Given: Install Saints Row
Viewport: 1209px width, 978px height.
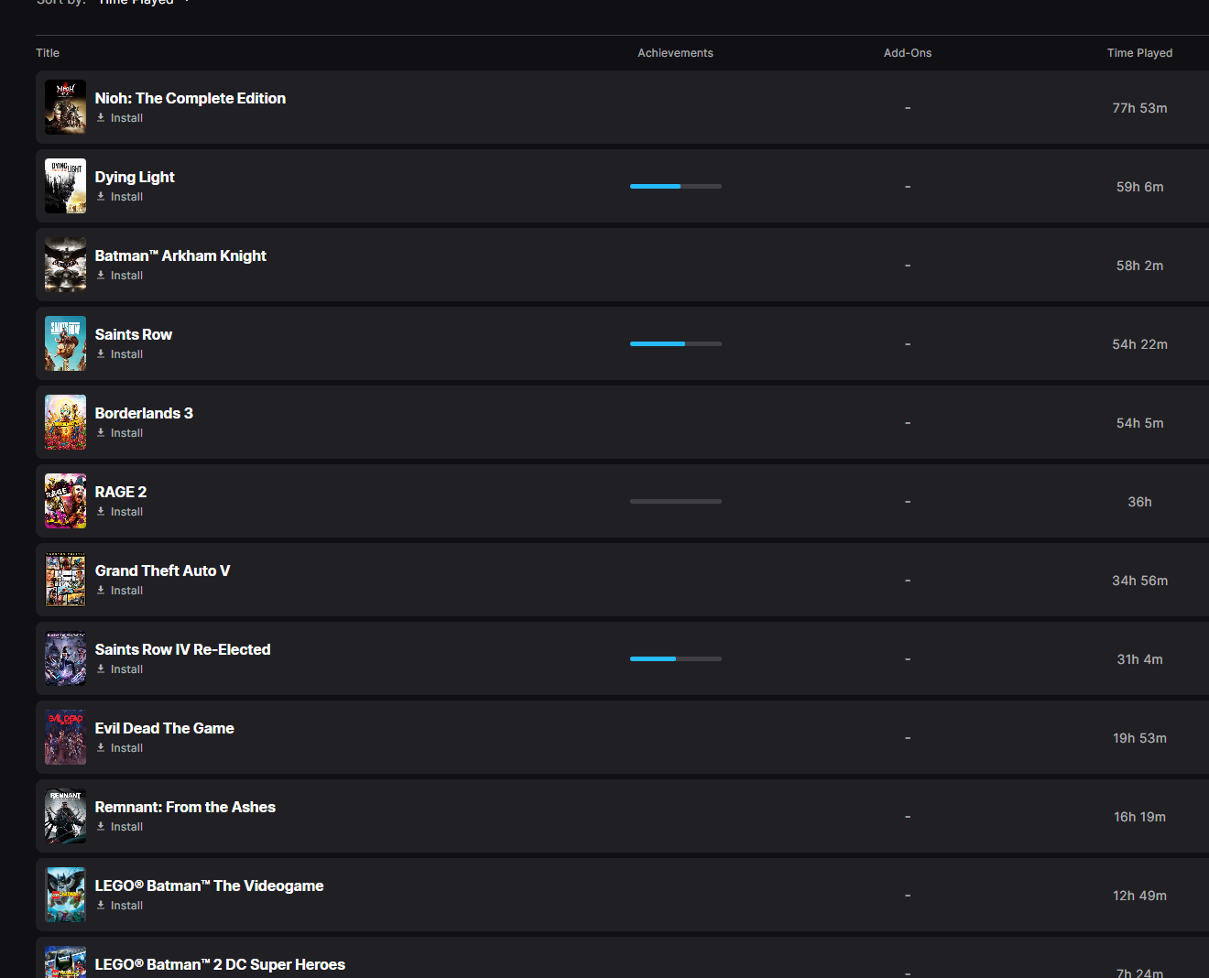Looking at the screenshot, I should click(120, 354).
